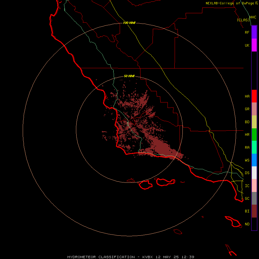
Task: Click the IC legend label
Action: click(247, 186)
